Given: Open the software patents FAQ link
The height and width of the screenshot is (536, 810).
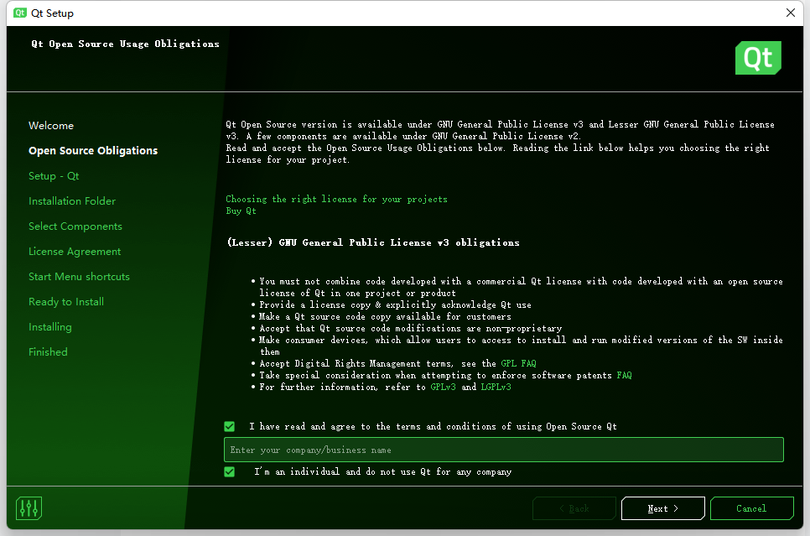Looking at the screenshot, I should 624,375.
